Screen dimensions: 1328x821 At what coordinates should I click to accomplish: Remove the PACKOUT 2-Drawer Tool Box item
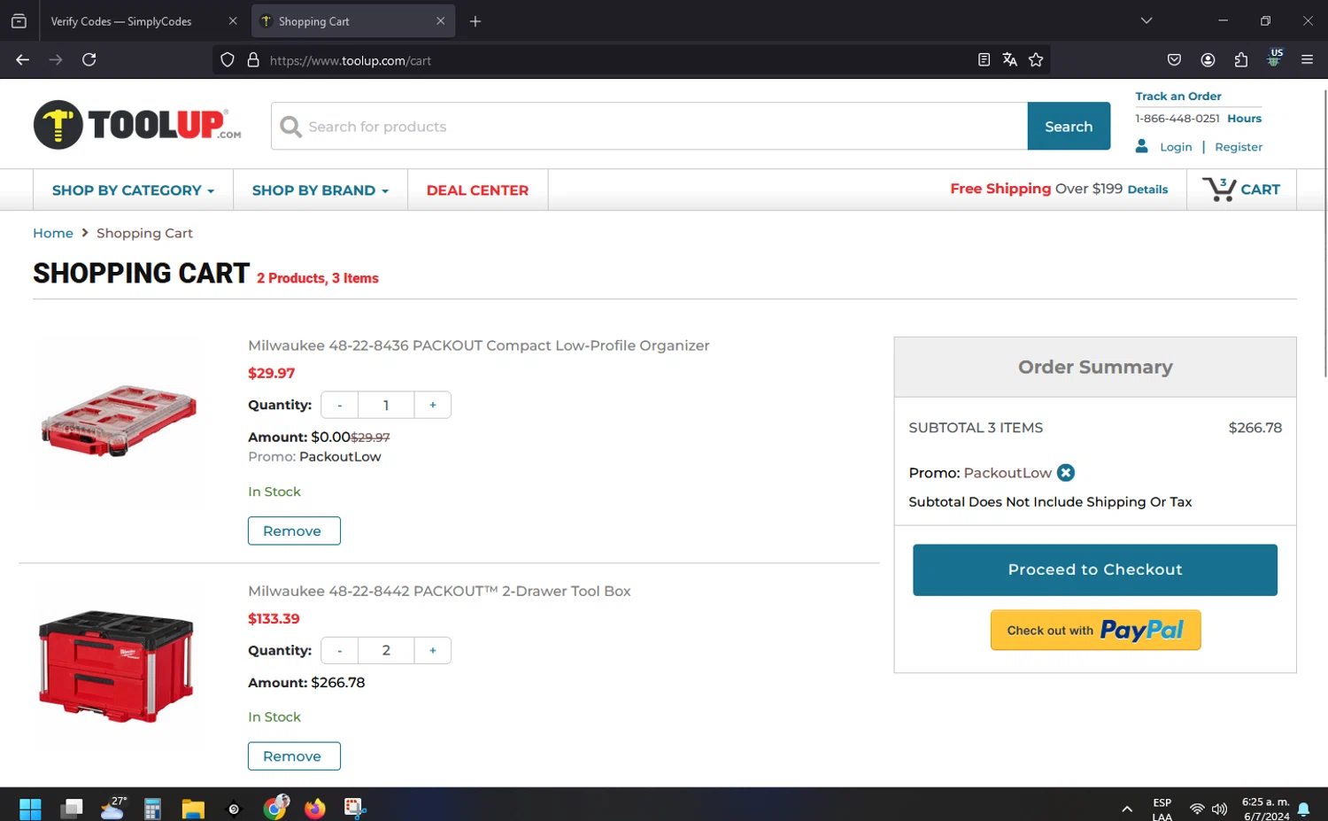coord(294,755)
